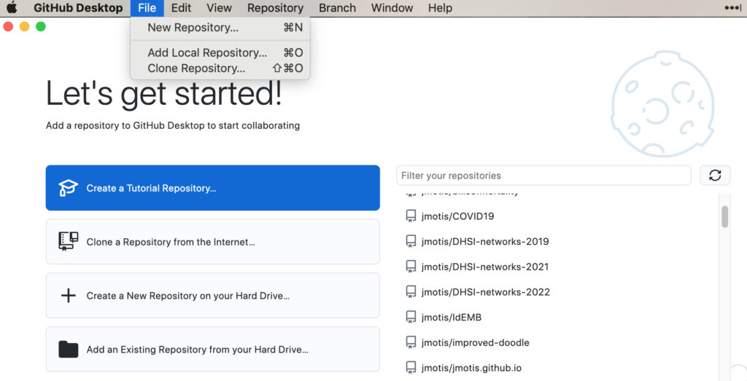Open the Edit menu
The height and width of the screenshot is (381, 747).
181,7
